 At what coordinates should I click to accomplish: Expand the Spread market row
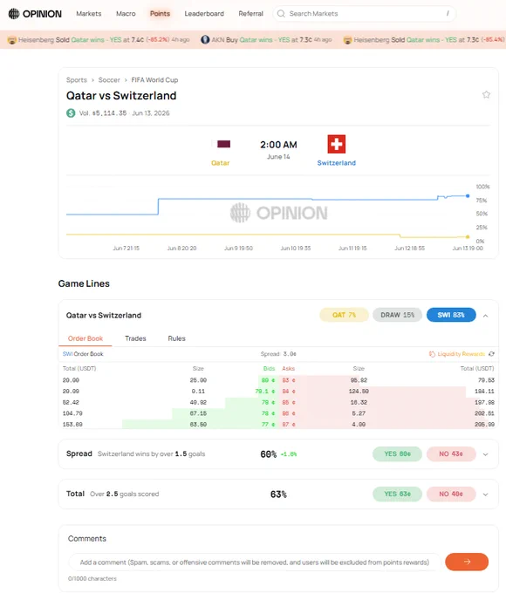(x=486, y=454)
